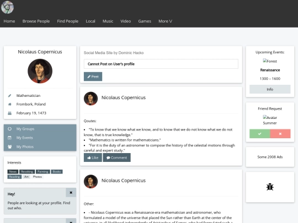
Task: Select the Reading interest tag
Action: tap(14, 177)
